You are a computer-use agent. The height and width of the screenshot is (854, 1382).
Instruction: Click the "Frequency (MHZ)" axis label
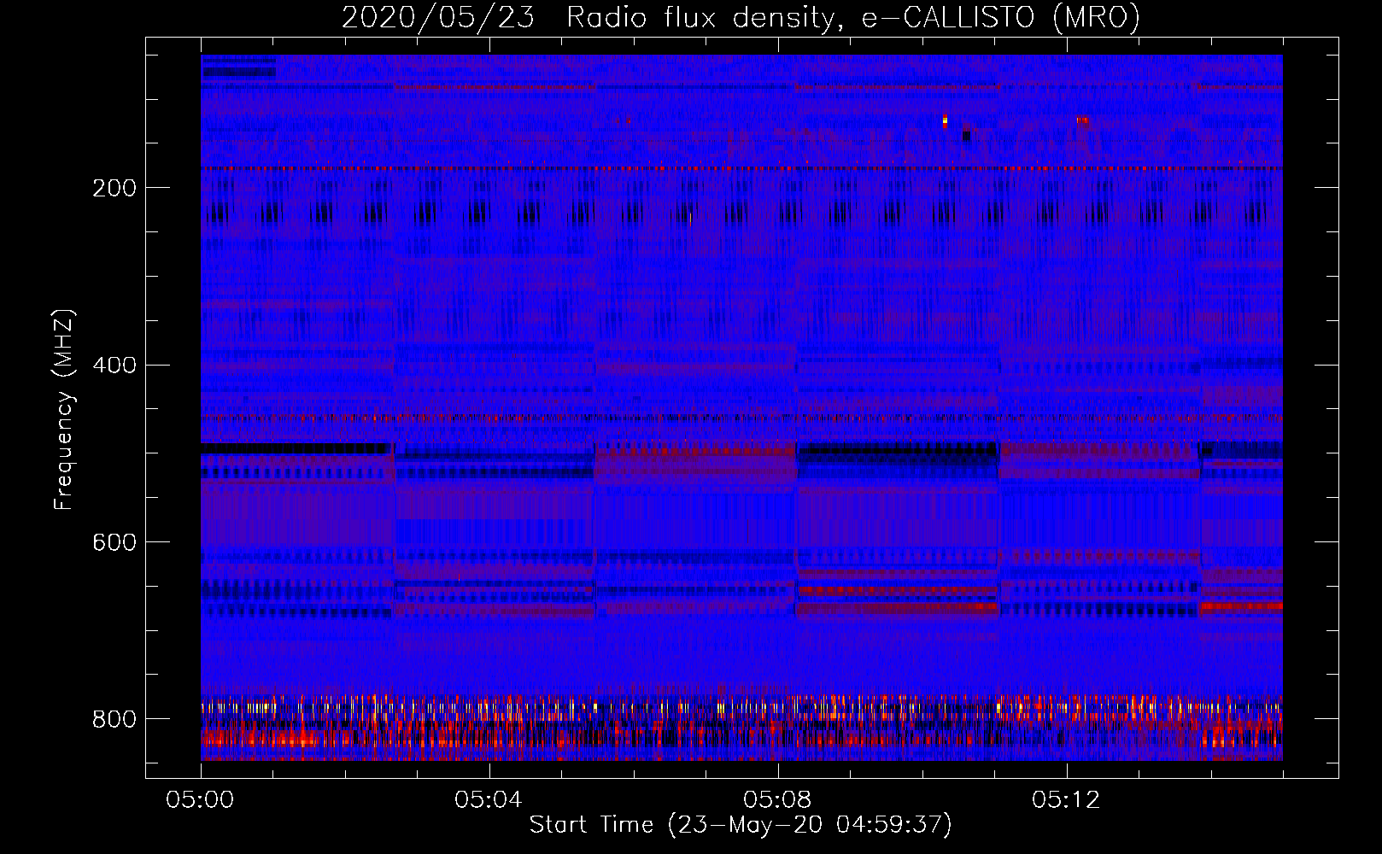coord(63,409)
